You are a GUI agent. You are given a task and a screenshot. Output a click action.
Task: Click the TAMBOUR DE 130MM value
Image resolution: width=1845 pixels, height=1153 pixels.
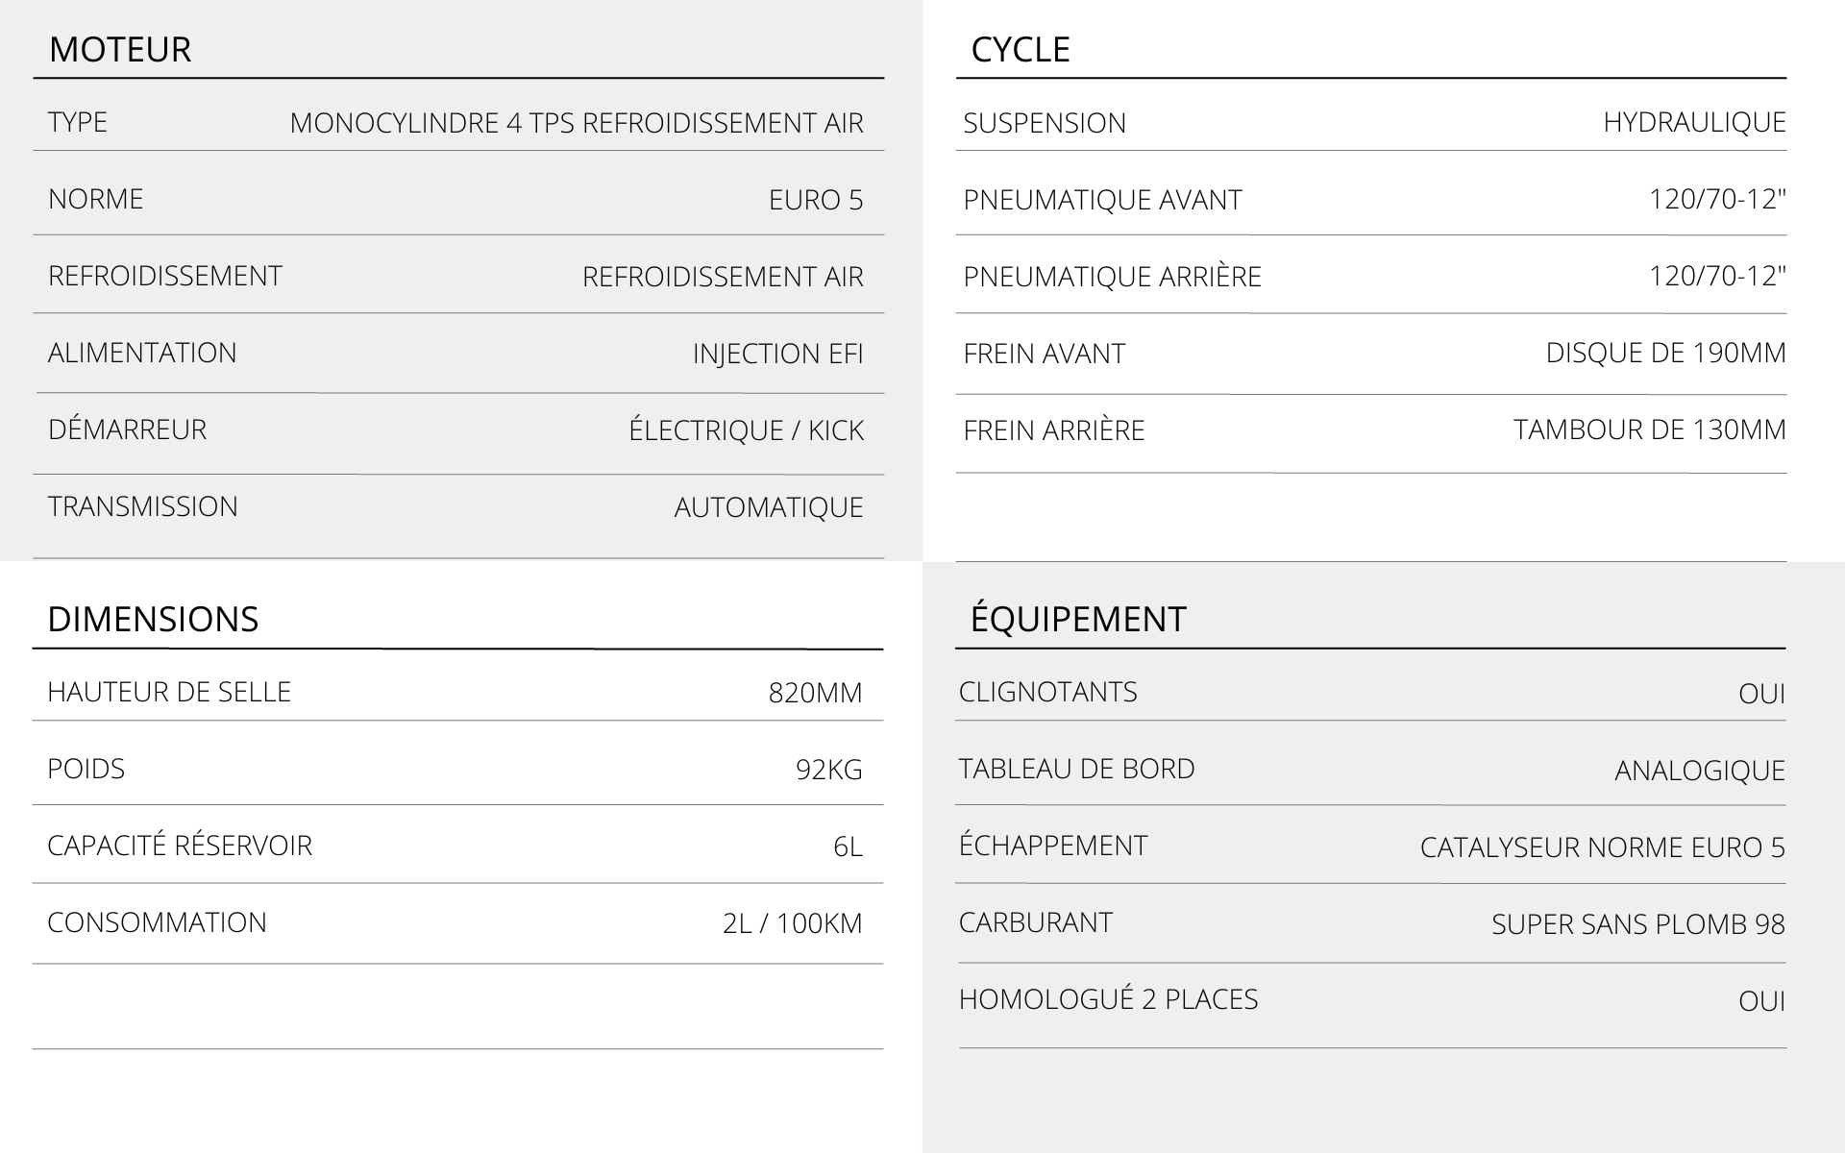(x=1649, y=430)
